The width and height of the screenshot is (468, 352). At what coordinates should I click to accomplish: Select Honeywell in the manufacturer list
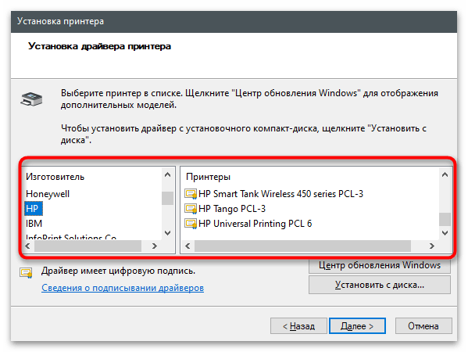pos(48,194)
